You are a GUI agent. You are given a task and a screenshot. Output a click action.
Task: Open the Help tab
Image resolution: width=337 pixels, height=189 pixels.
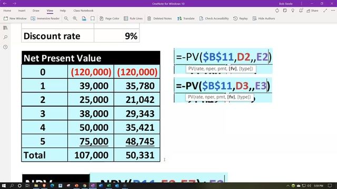63,10
